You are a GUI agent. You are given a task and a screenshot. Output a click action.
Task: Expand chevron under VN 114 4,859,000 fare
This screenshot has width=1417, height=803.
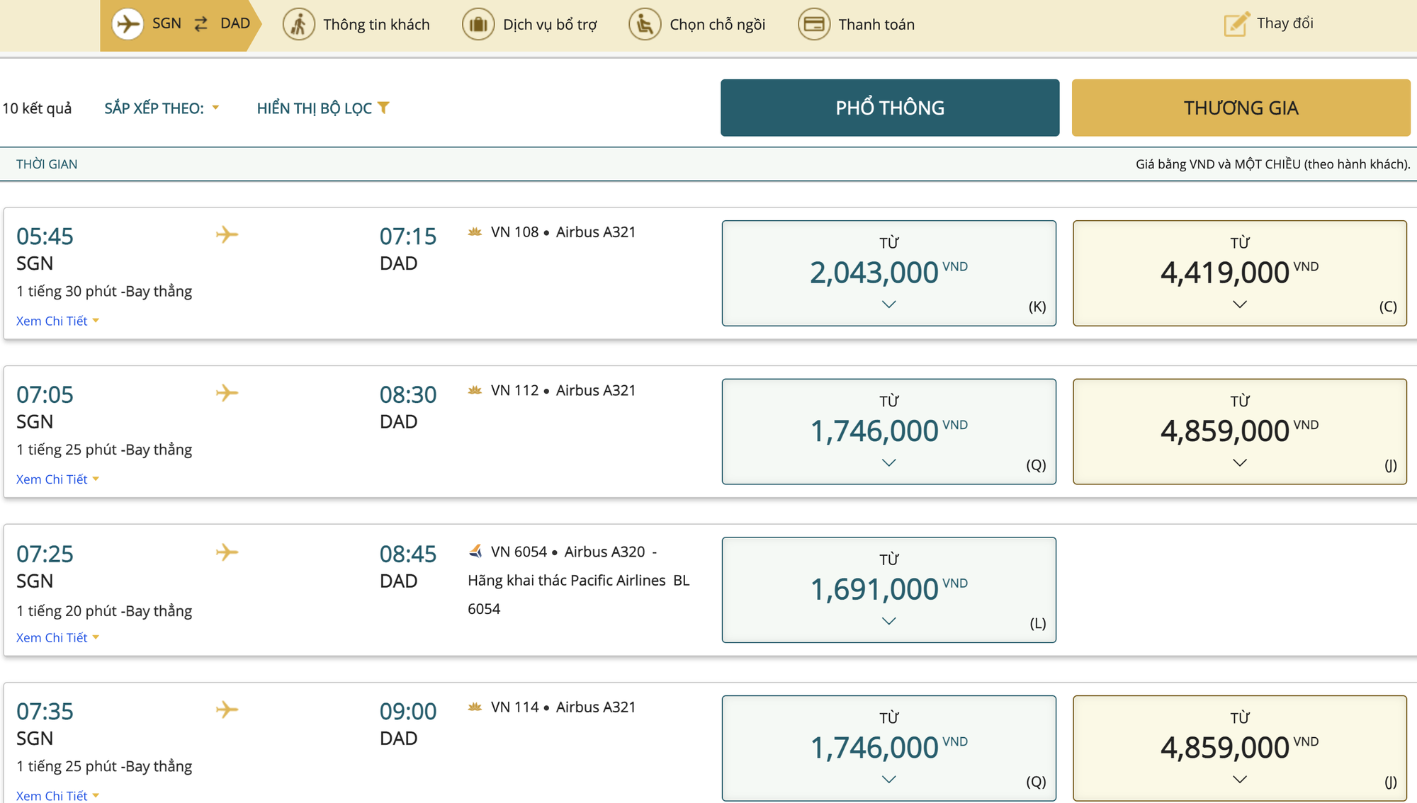(x=1240, y=780)
